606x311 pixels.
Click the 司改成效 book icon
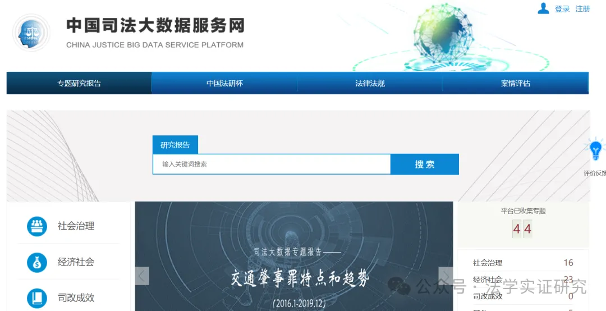click(x=36, y=298)
